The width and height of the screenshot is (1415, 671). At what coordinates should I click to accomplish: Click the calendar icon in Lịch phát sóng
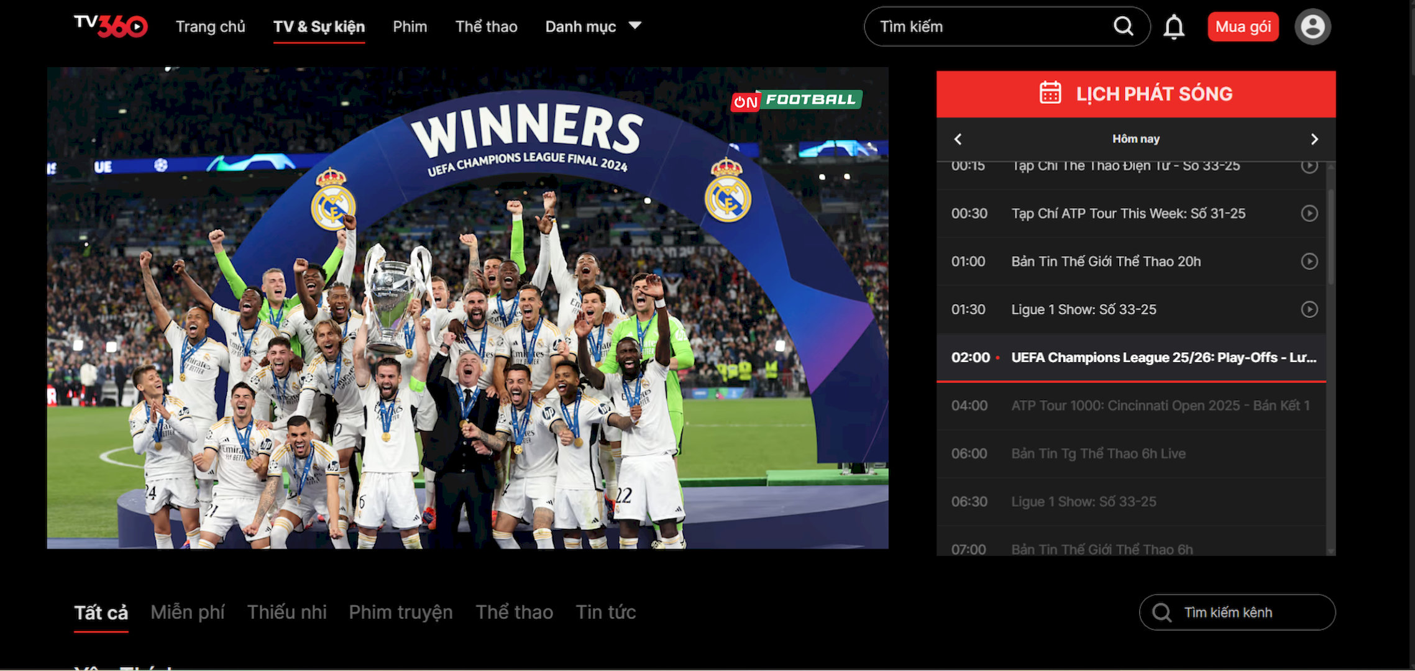click(x=1050, y=93)
